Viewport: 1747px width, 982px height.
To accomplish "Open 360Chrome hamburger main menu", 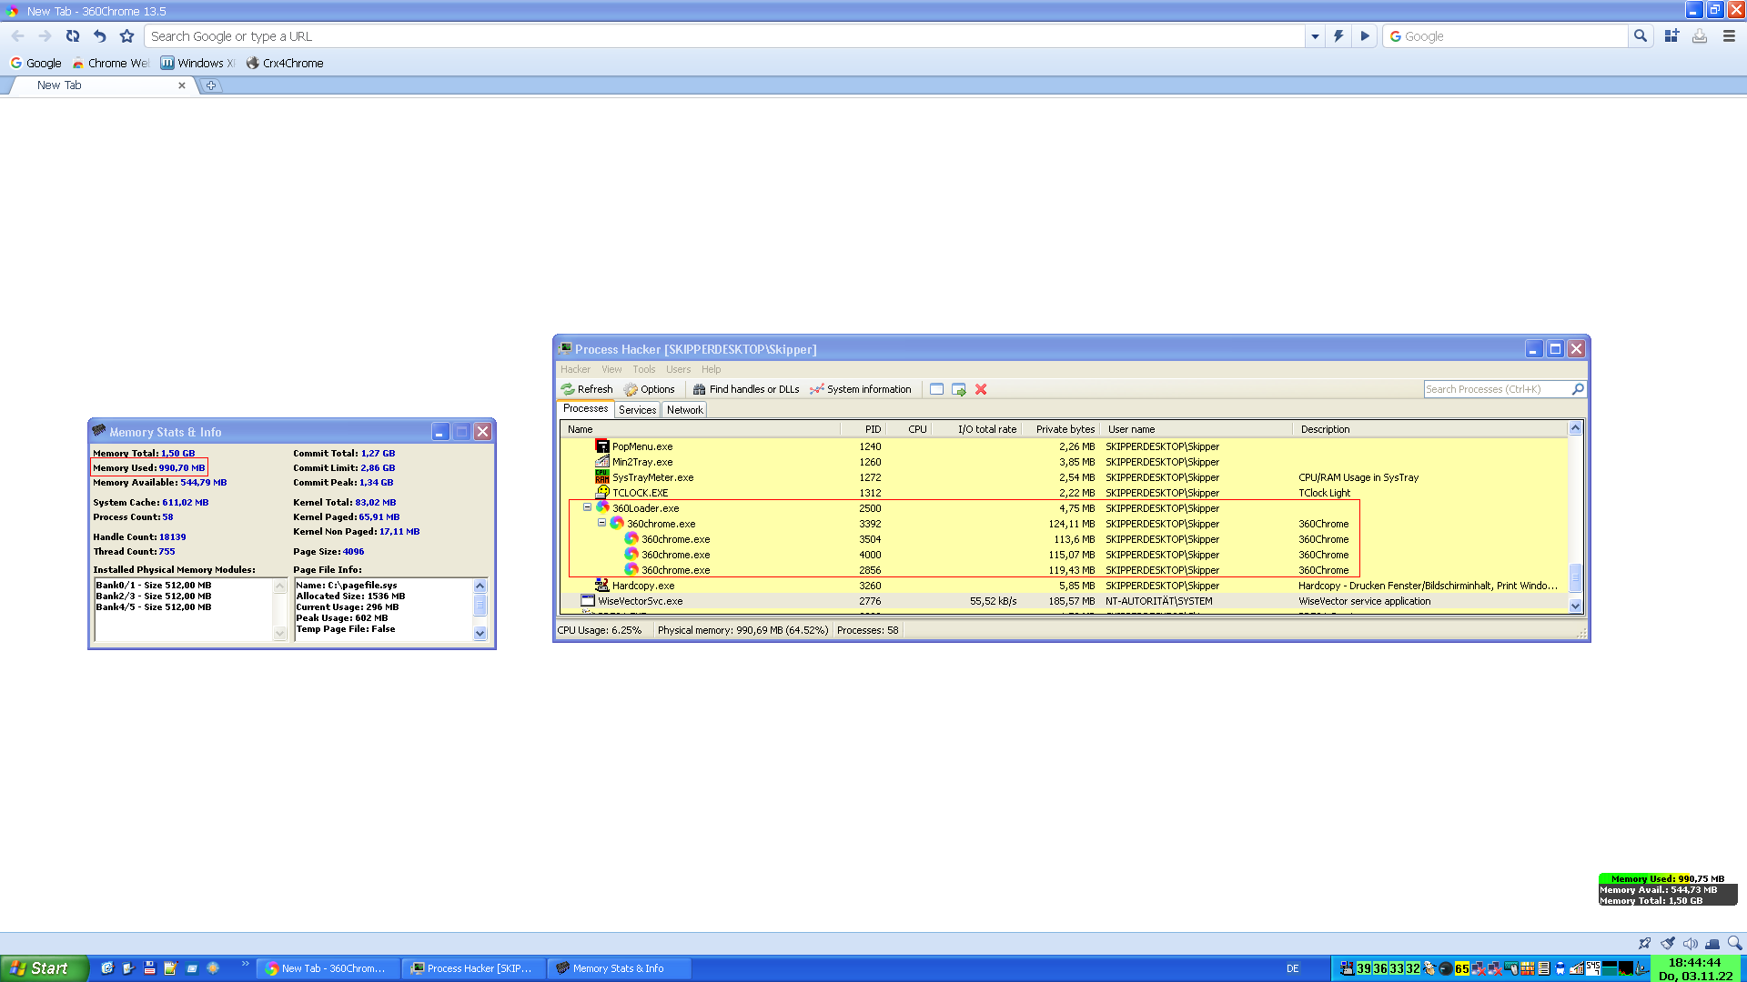I will pyautogui.click(x=1729, y=36).
